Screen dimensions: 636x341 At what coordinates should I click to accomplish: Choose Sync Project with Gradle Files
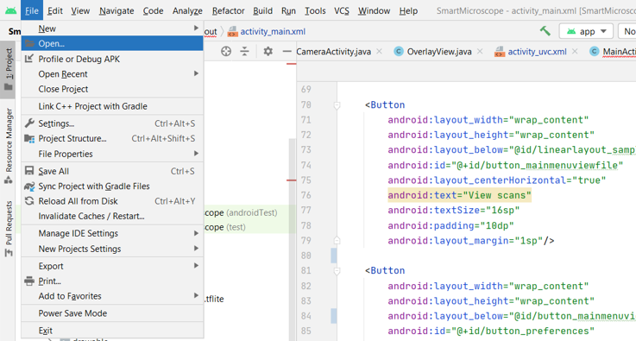112,186
